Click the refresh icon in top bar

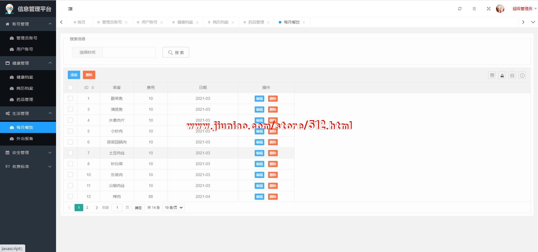460,9
